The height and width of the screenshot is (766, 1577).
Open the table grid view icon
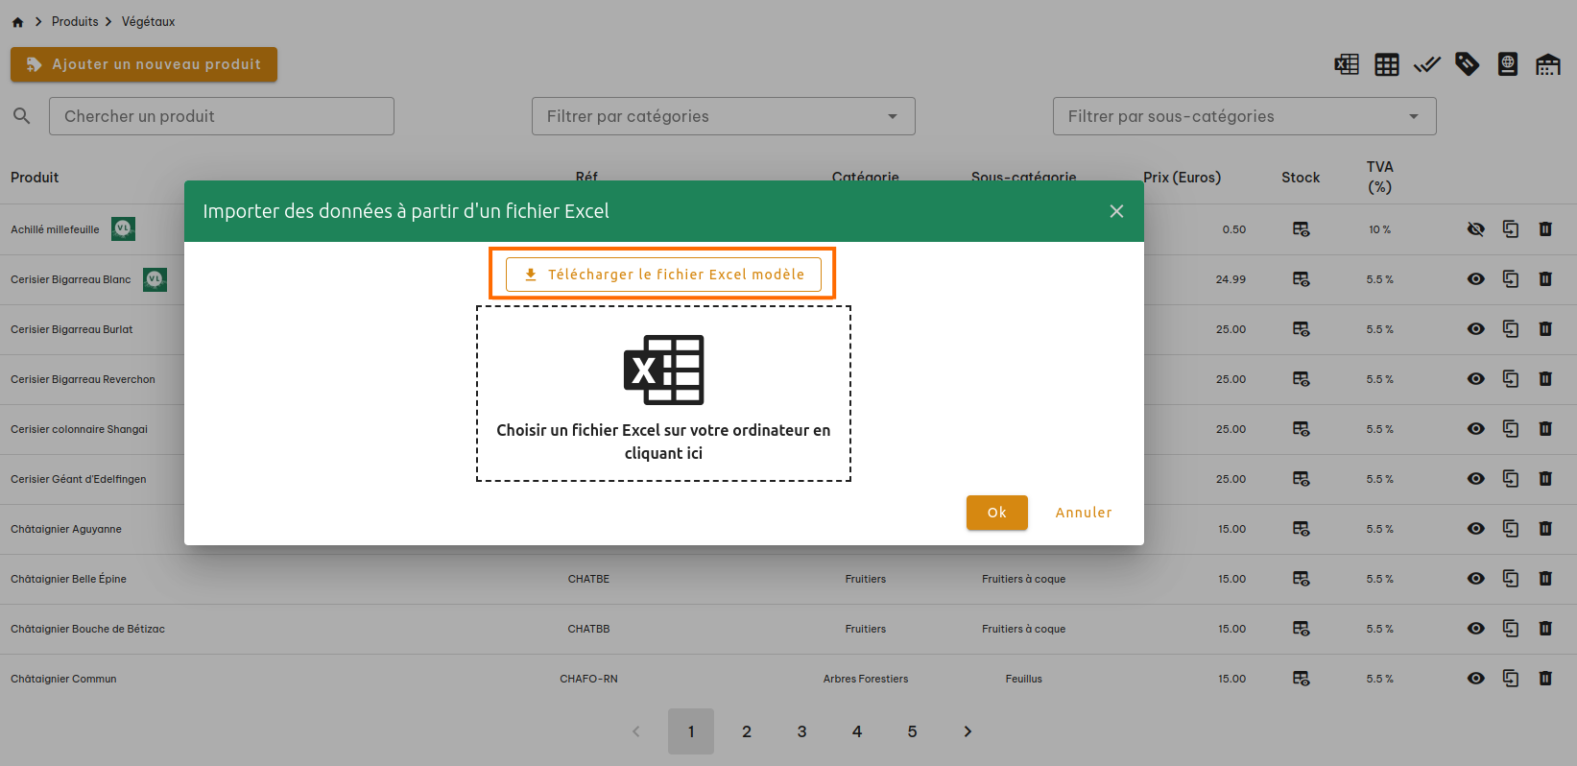click(x=1386, y=64)
